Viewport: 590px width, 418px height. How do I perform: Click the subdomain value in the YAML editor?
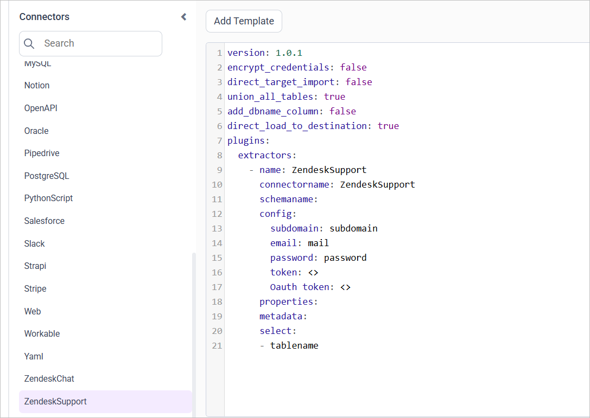tap(353, 228)
